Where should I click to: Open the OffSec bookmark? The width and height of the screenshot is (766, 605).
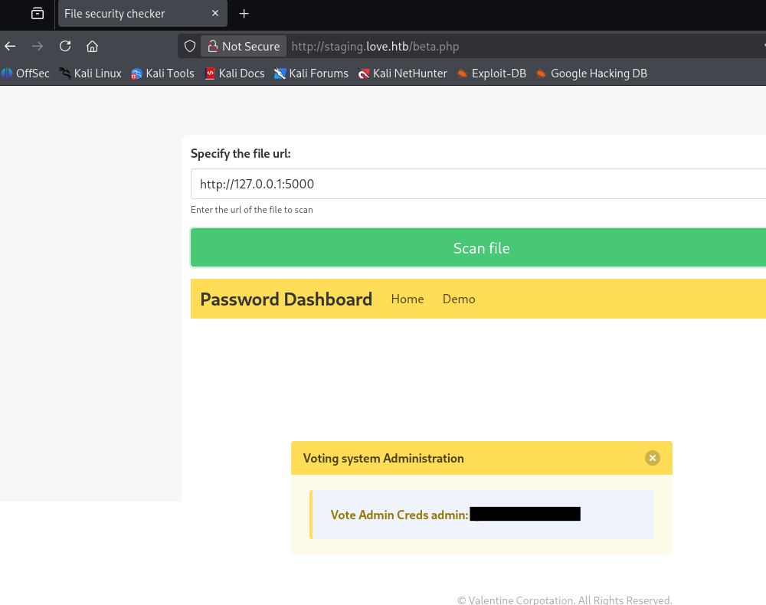pyautogui.click(x=25, y=74)
